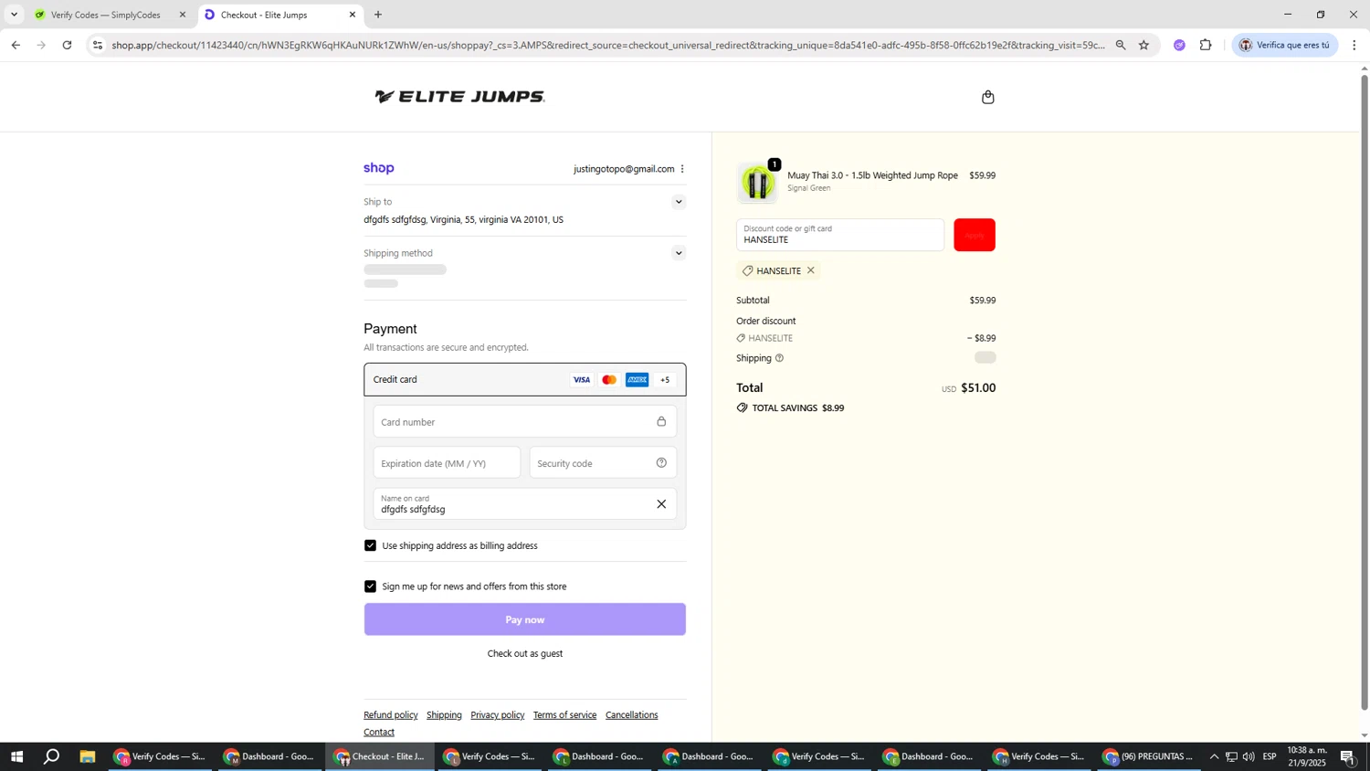Expand the Shipping method section
The image size is (1370, 771).
point(678,253)
